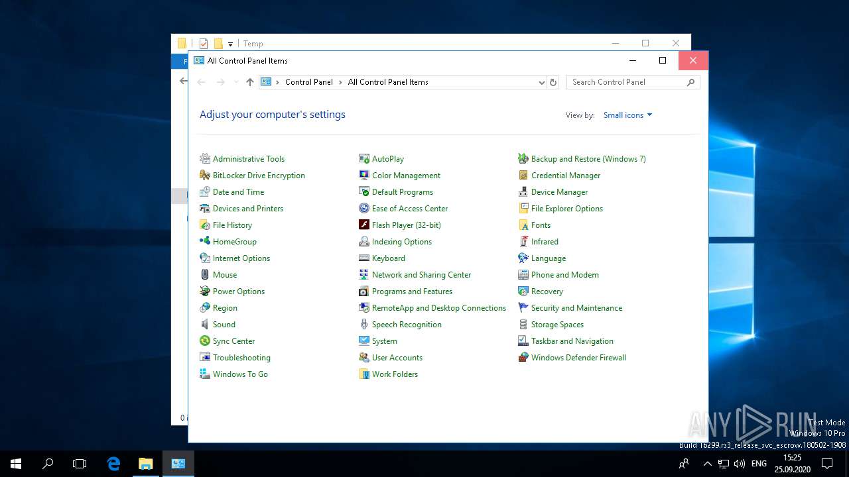
Task: Open the Recovery icon
Action: 523,291
